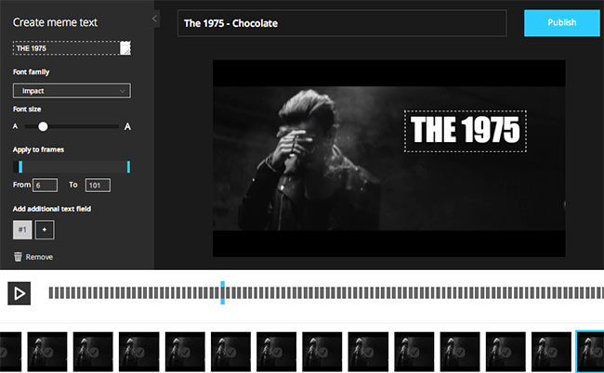This screenshot has width=604, height=373.
Task: Click the large 'A' font size icon
Action: point(127,126)
